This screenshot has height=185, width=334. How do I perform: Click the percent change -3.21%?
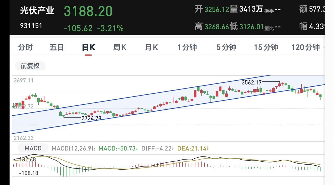click(110, 28)
